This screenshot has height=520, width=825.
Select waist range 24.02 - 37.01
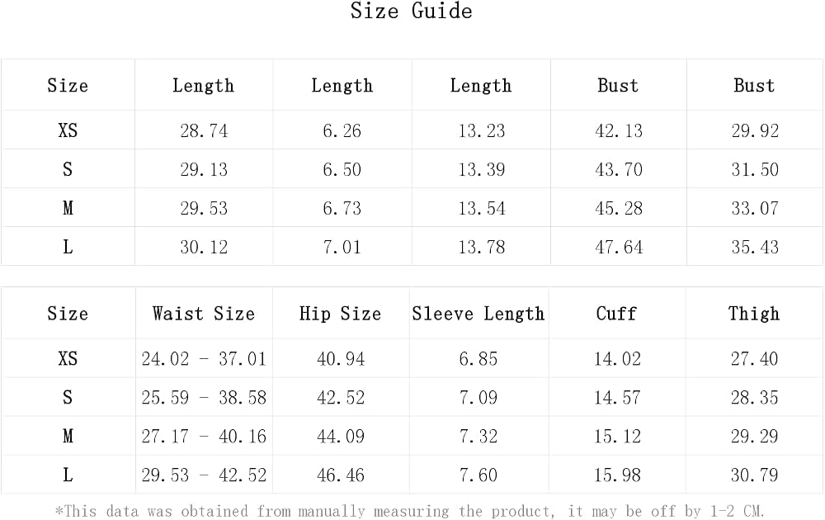pos(204,359)
